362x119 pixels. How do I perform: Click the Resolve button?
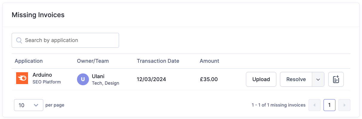pos(296,79)
